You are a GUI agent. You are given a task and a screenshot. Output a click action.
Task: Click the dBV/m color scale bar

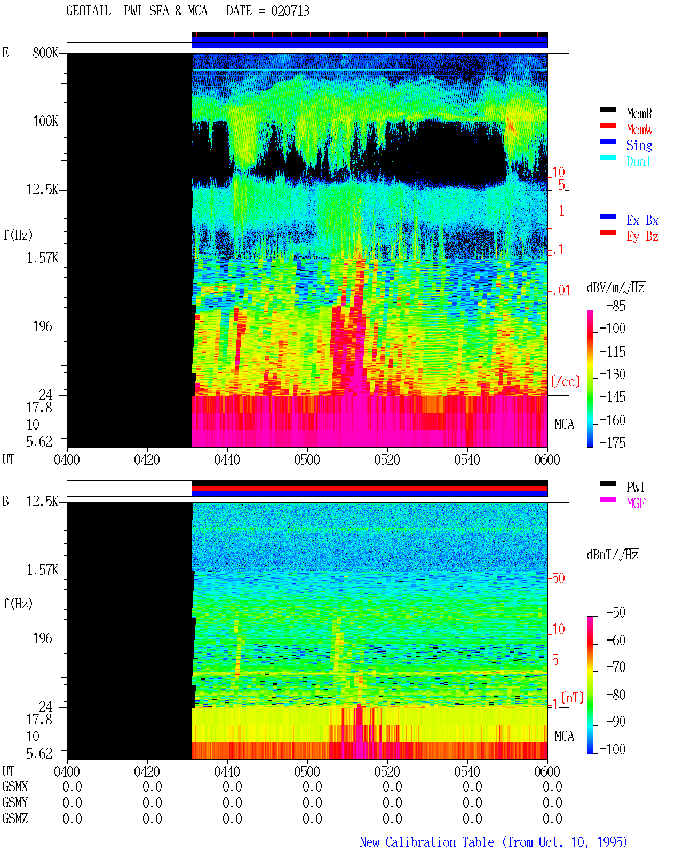click(x=590, y=379)
